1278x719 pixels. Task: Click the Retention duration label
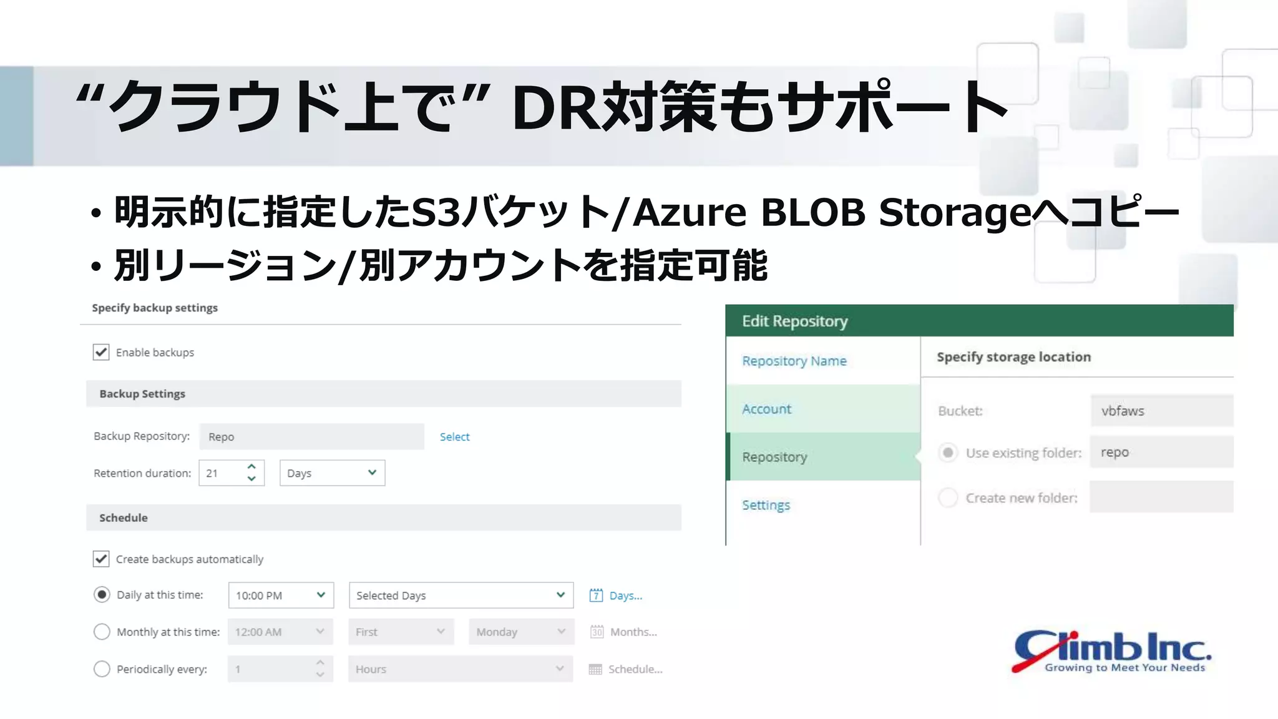pos(142,473)
